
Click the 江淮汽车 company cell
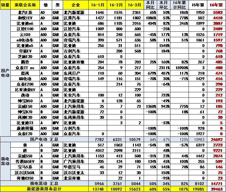pos(76,18)
